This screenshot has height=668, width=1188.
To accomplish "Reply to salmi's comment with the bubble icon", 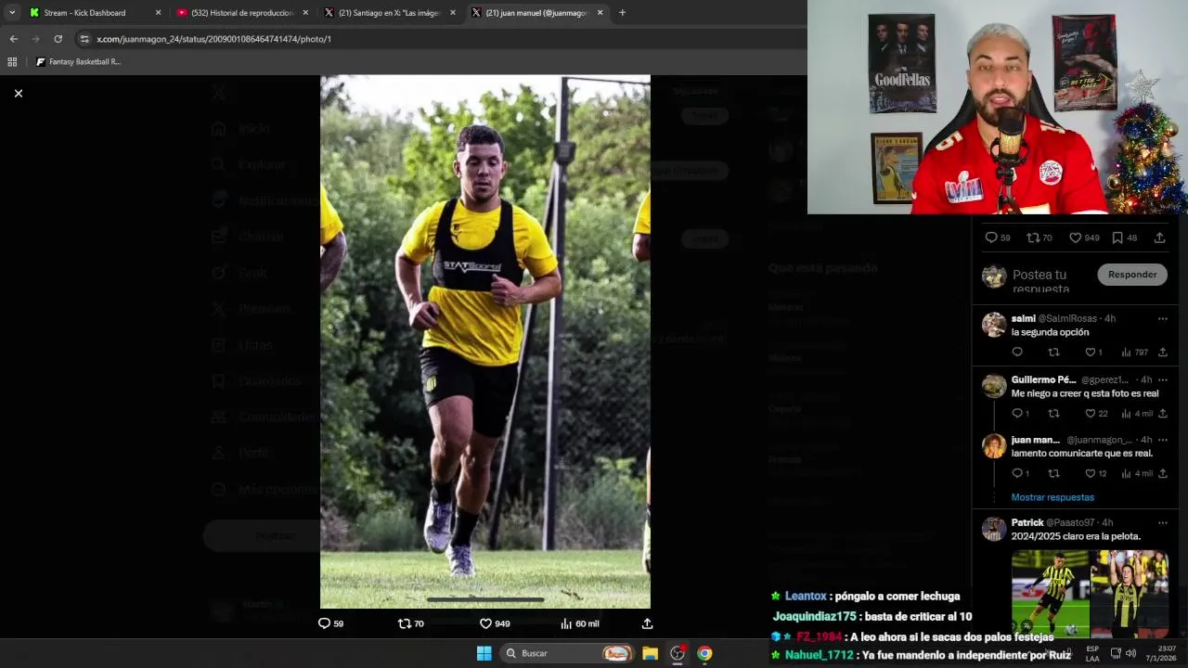I will coord(1017,353).
